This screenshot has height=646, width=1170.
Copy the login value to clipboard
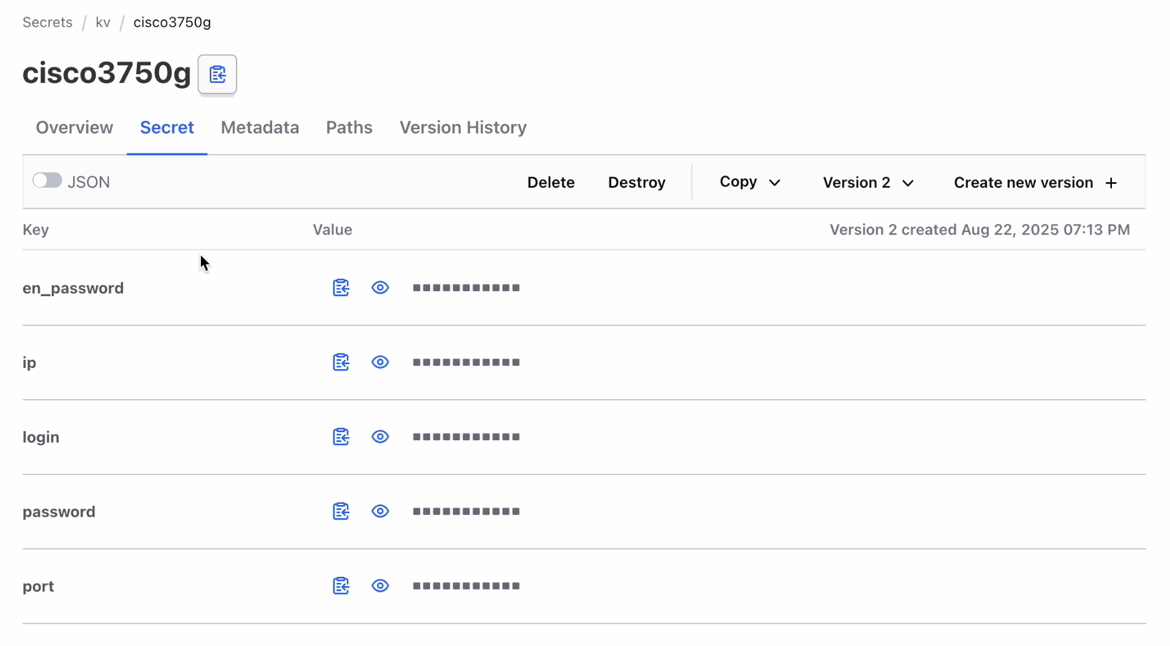tap(341, 436)
